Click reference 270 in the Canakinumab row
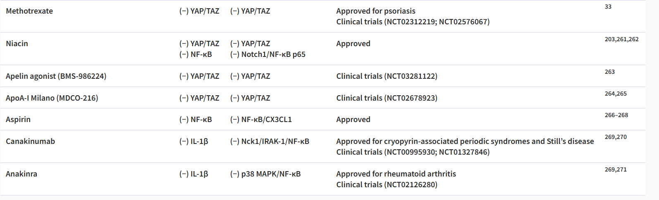659x200 pixels. (622, 137)
